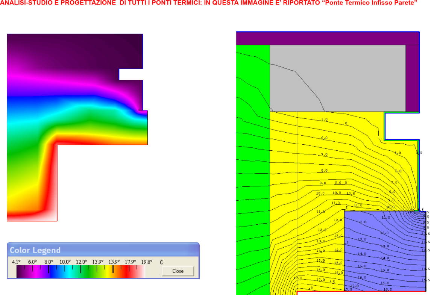The height and width of the screenshot is (295, 440).
Task: Click the C unit label in legend
Action: (161, 262)
